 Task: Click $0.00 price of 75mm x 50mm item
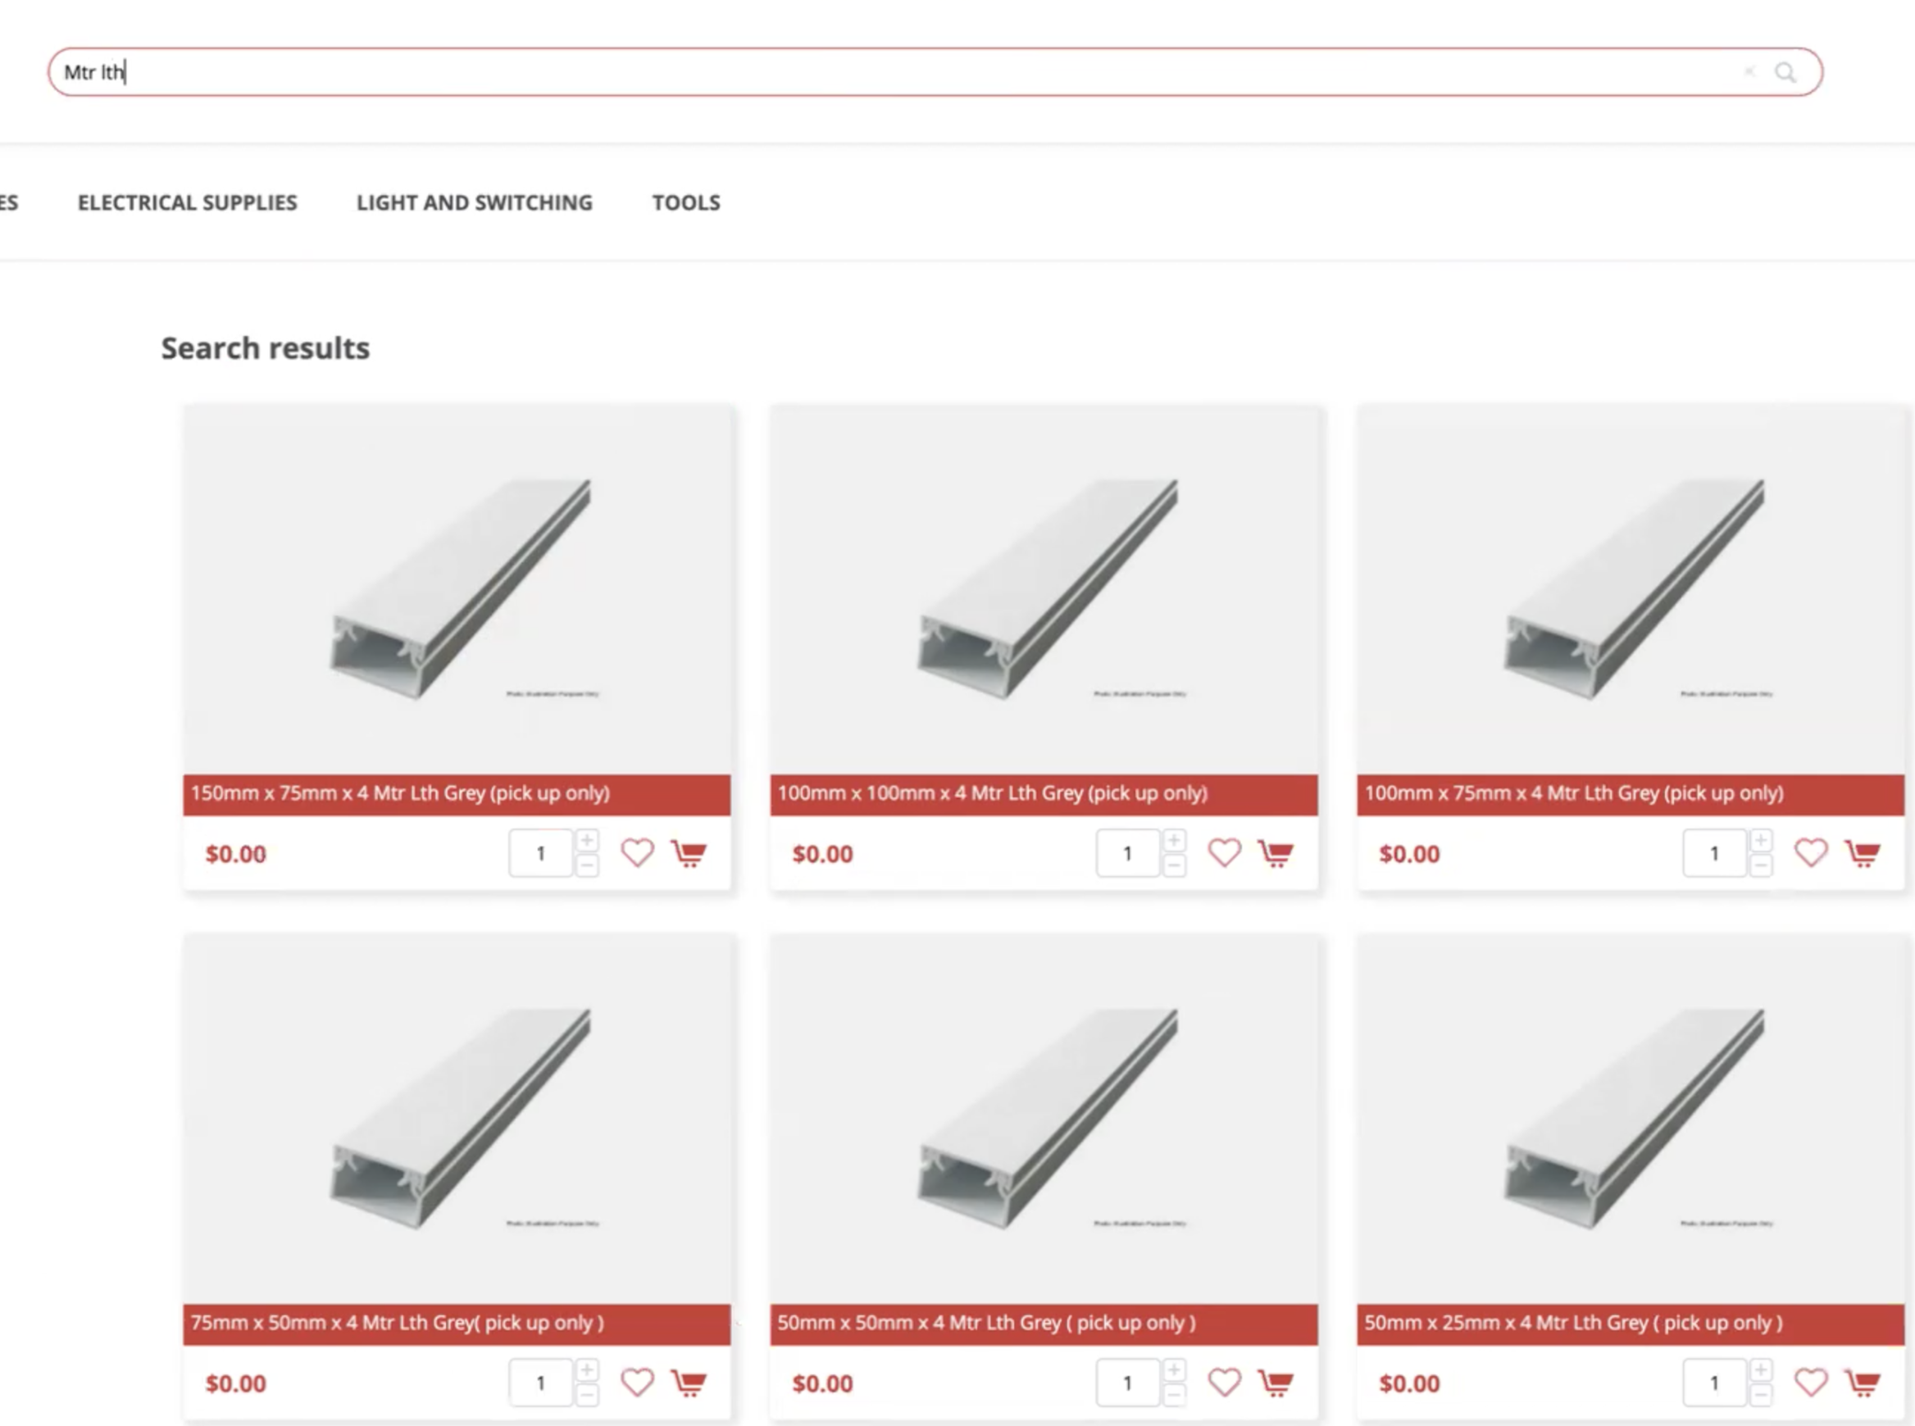pos(236,1383)
